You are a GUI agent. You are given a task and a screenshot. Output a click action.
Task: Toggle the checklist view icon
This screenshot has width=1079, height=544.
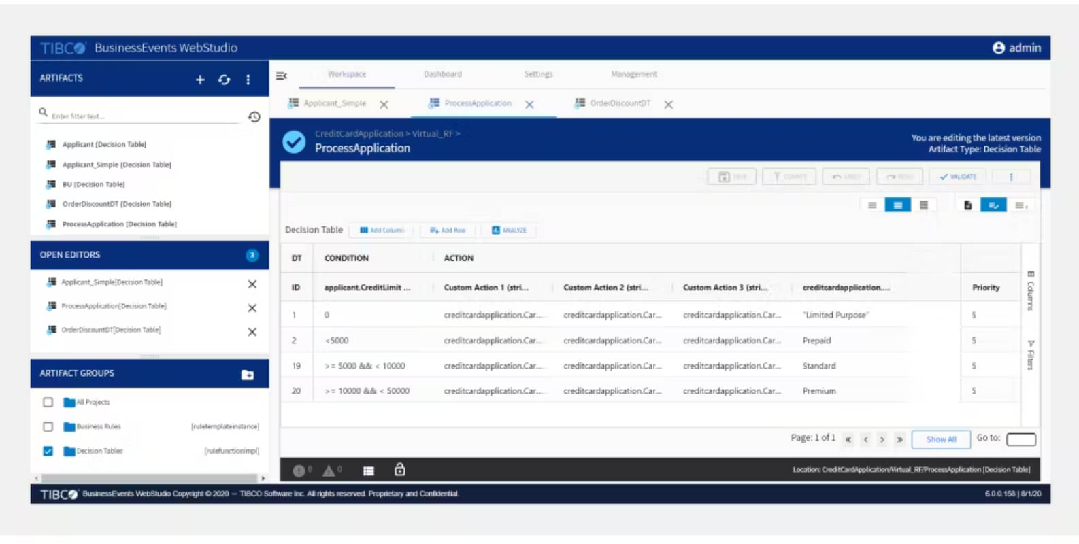pyautogui.click(x=993, y=205)
